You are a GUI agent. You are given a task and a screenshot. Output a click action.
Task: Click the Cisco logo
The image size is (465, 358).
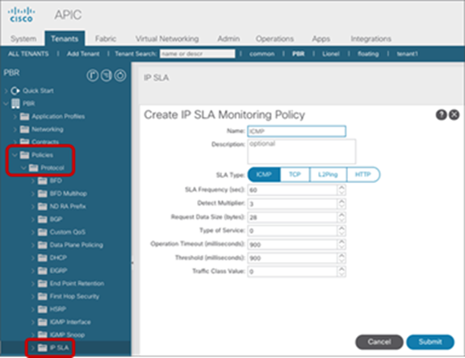point(21,15)
